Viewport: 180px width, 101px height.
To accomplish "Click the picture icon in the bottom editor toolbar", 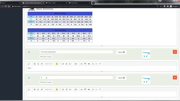I will click(85, 89).
